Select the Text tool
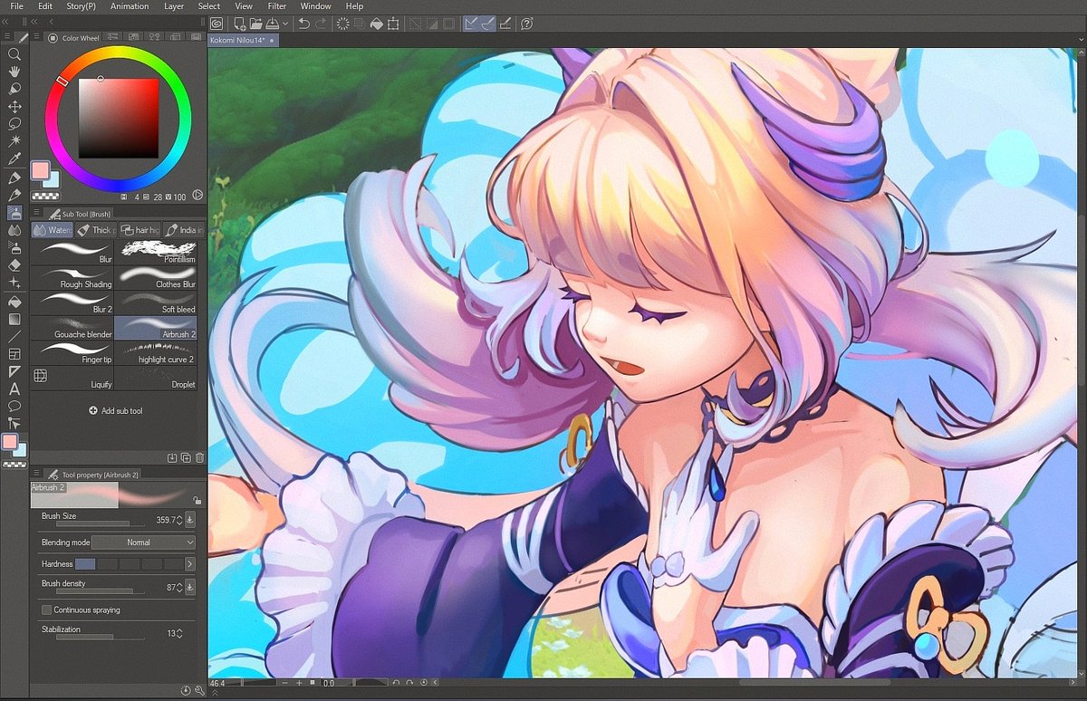This screenshot has width=1087, height=701. point(14,389)
